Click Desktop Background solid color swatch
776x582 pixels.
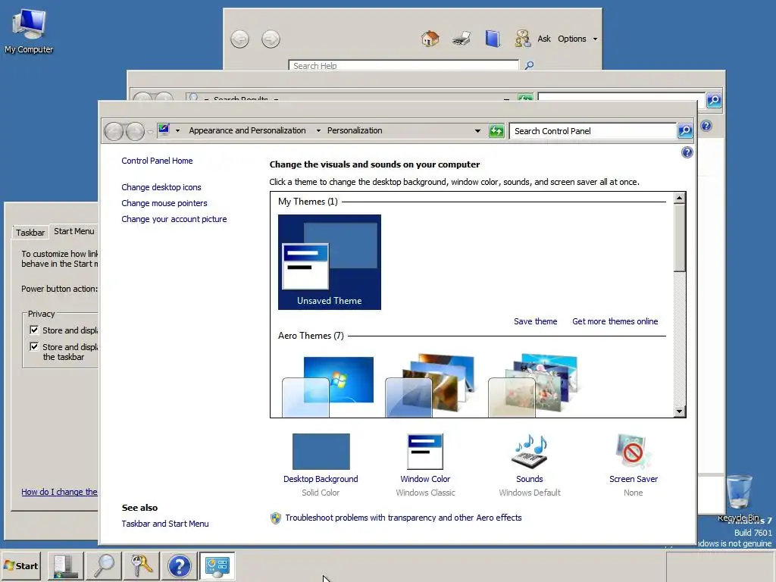tap(321, 452)
